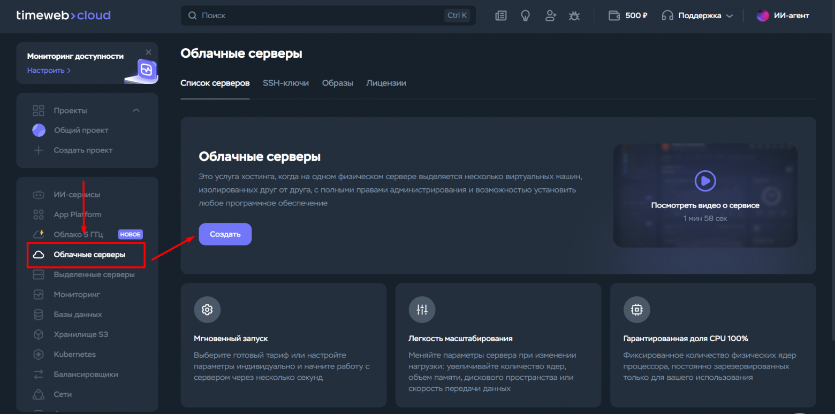835x414 pixels.
Task: Click the sliders icon on Легкость масштабирования card
Action: [422, 309]
